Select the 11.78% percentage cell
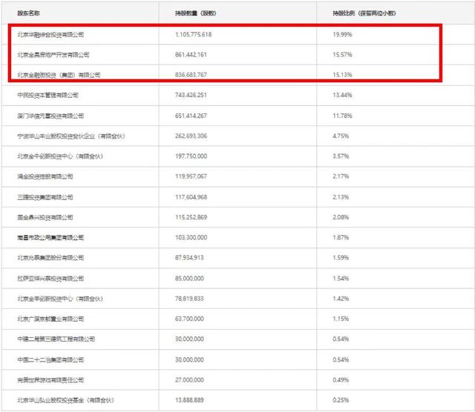Screen dimensions: 475x412 pyautogui.click(x=342, y=116)
